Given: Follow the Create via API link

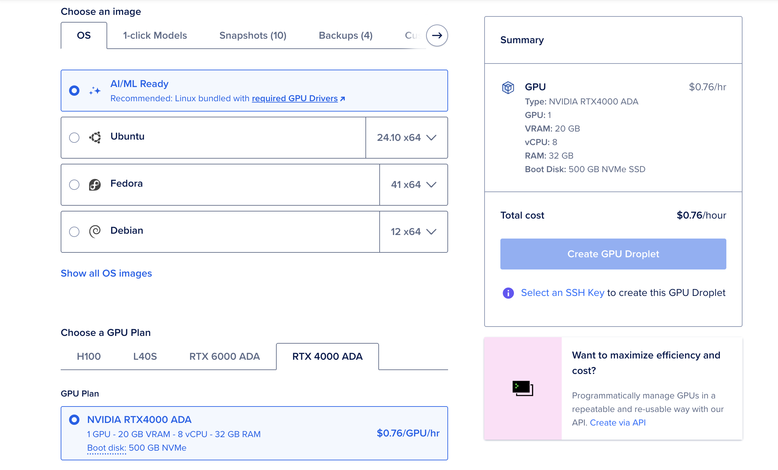Looking at the screenshot, I should [618, 423].
